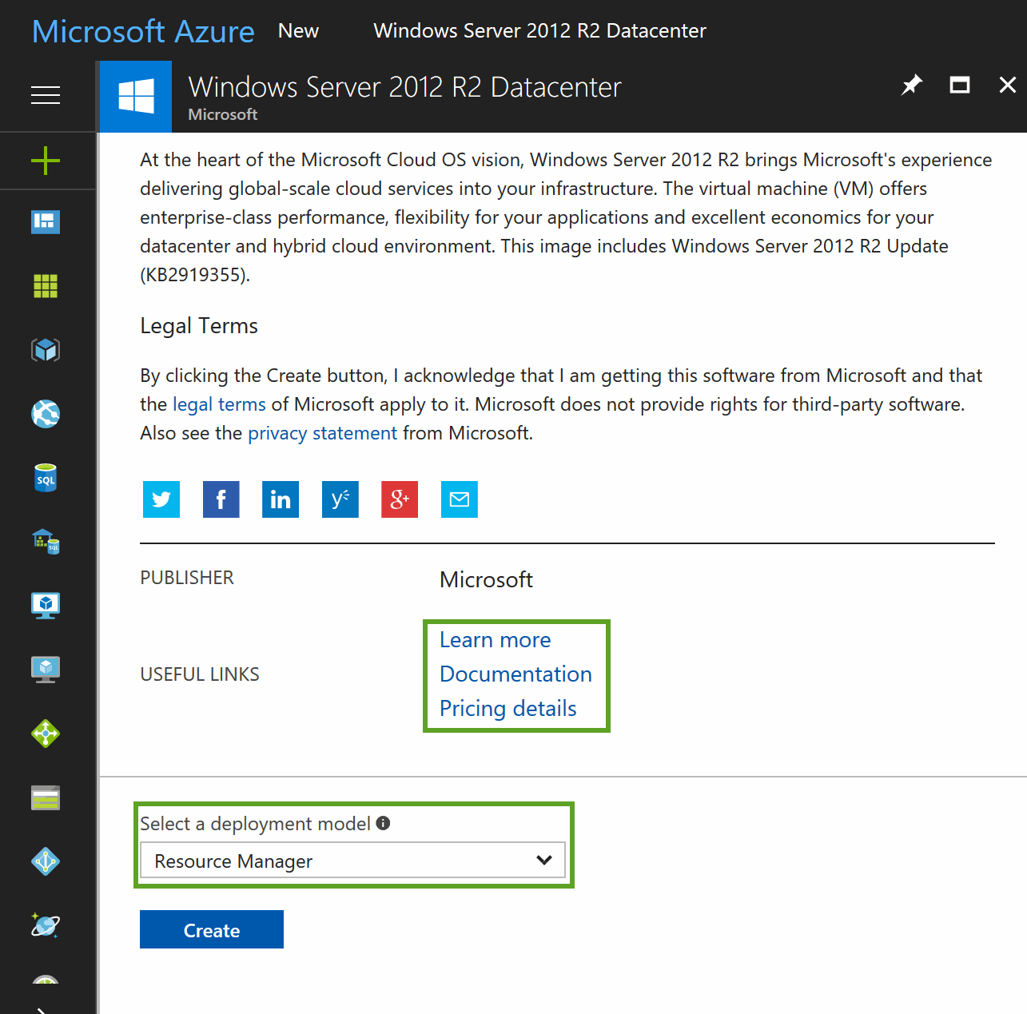
Task: Open the All resources grid icon
Action: click(x=46, y=285)
